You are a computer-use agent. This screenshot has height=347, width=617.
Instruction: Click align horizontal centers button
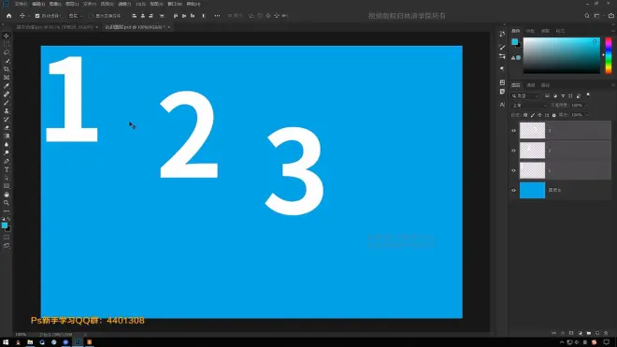tap(142, 16)
